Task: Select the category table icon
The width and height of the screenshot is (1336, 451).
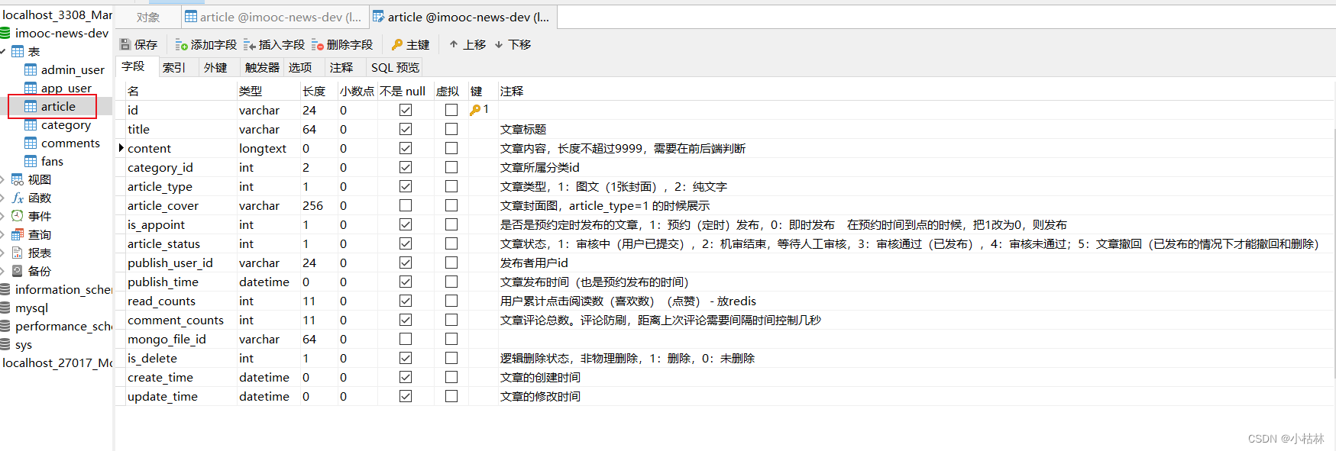Action: [31, 124]
